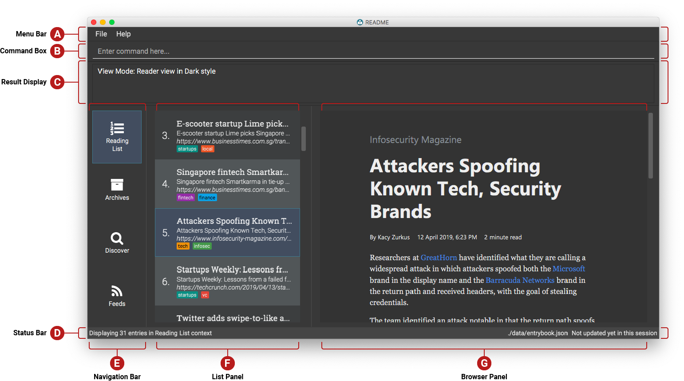Focus the 'Enter command here...' box
The height and width of the screenshot is (381, 684).
coord(373,51)
